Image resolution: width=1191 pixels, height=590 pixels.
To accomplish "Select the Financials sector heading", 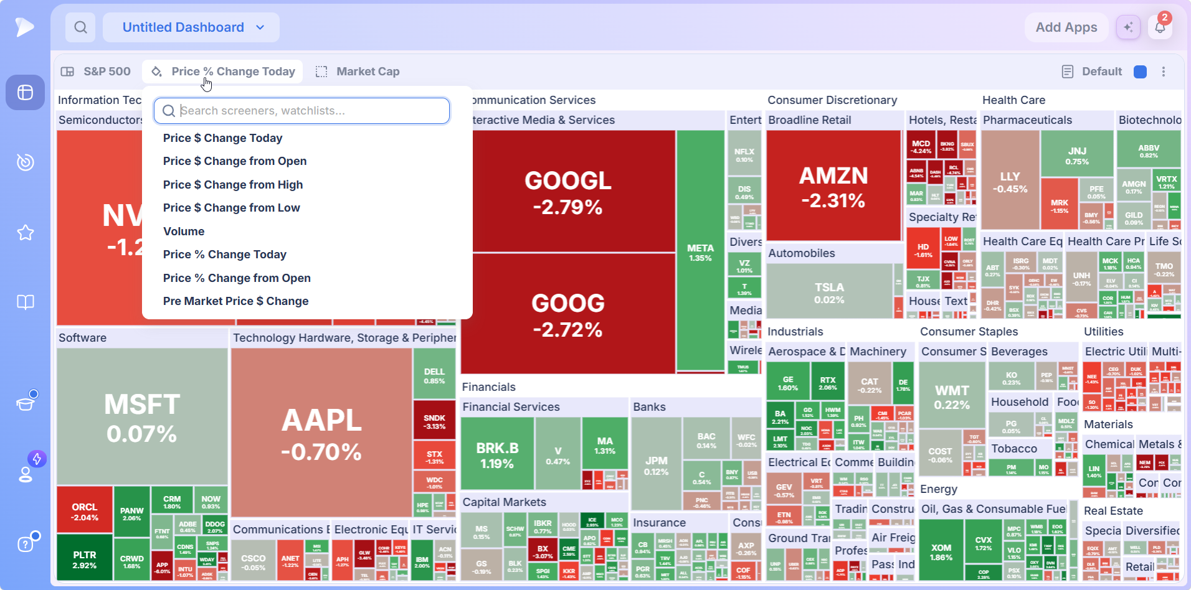I will pyautogui.click(x=488, y=387).
